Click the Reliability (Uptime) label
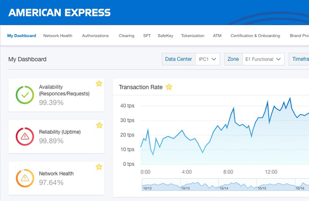This screenshot has height=201, width=309. (60, 132)
